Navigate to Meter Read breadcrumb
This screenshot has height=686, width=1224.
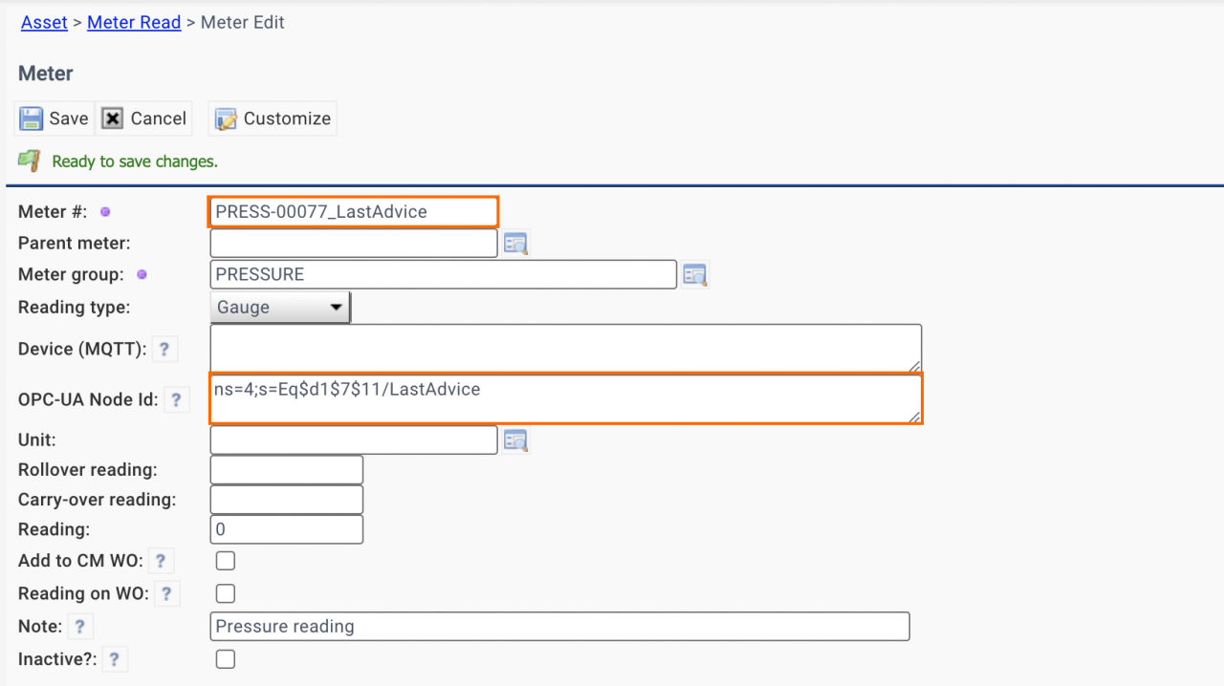click(x=134, y=22)
